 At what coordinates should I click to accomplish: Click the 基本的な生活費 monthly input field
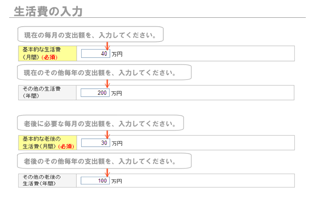click(96, 53)
